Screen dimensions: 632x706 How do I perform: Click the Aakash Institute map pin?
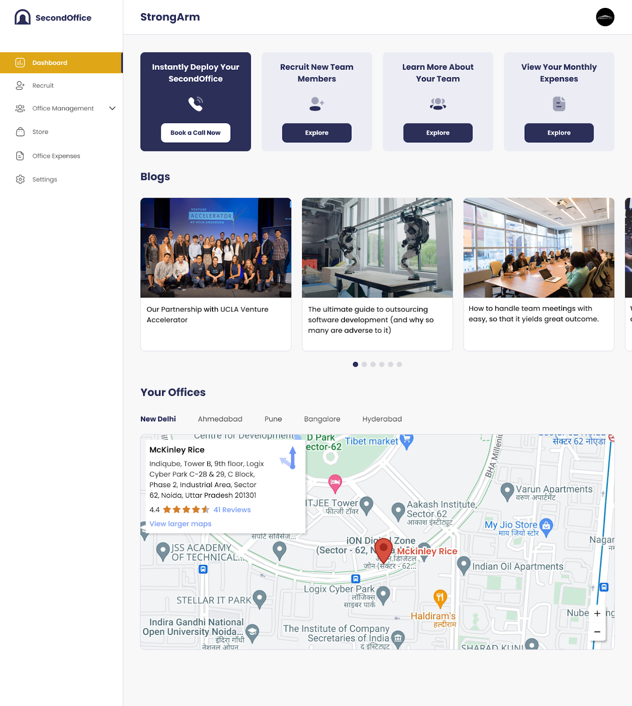(398, 511)
